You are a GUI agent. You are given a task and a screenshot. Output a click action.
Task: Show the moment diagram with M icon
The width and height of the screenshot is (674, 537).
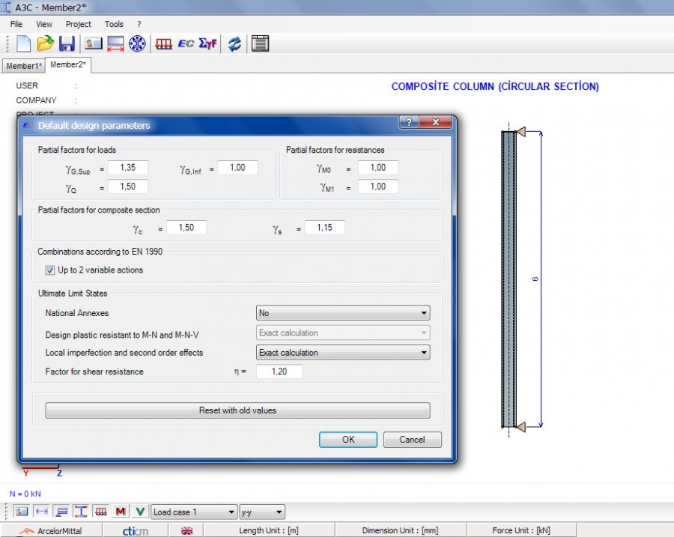pyautogui.click(x=121, y=512)
